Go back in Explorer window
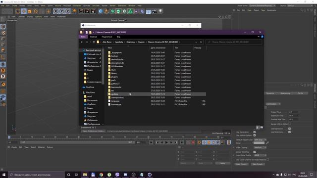This screenshot has width=317, height=178. tap(82, 42)
